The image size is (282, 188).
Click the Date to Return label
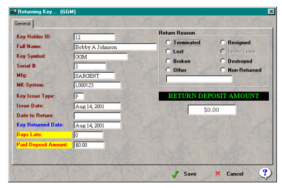35,115
